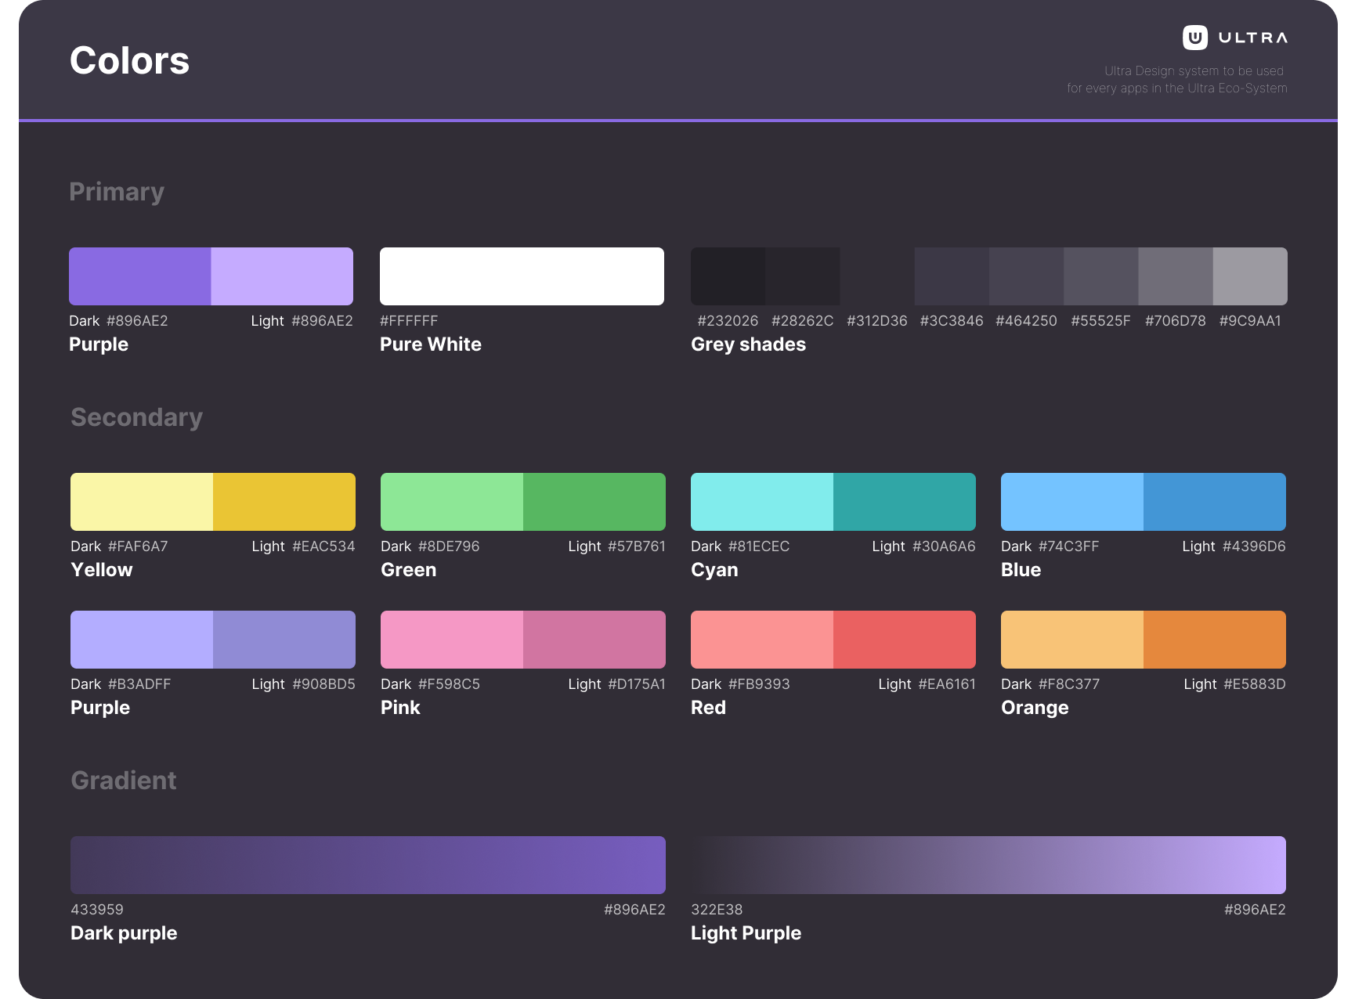The width and height of the screenshot is (1355, 999).
Task: Click the #FFFFFF hex label
Action: tap(409, 321)
